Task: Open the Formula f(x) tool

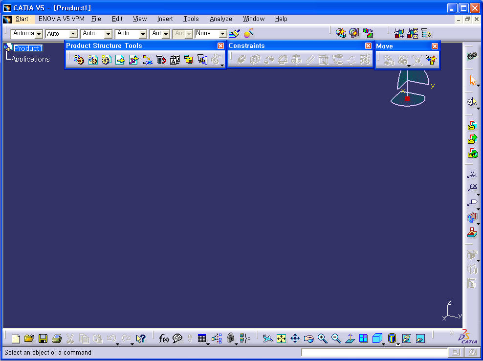Action: click(x=164, y=338)
